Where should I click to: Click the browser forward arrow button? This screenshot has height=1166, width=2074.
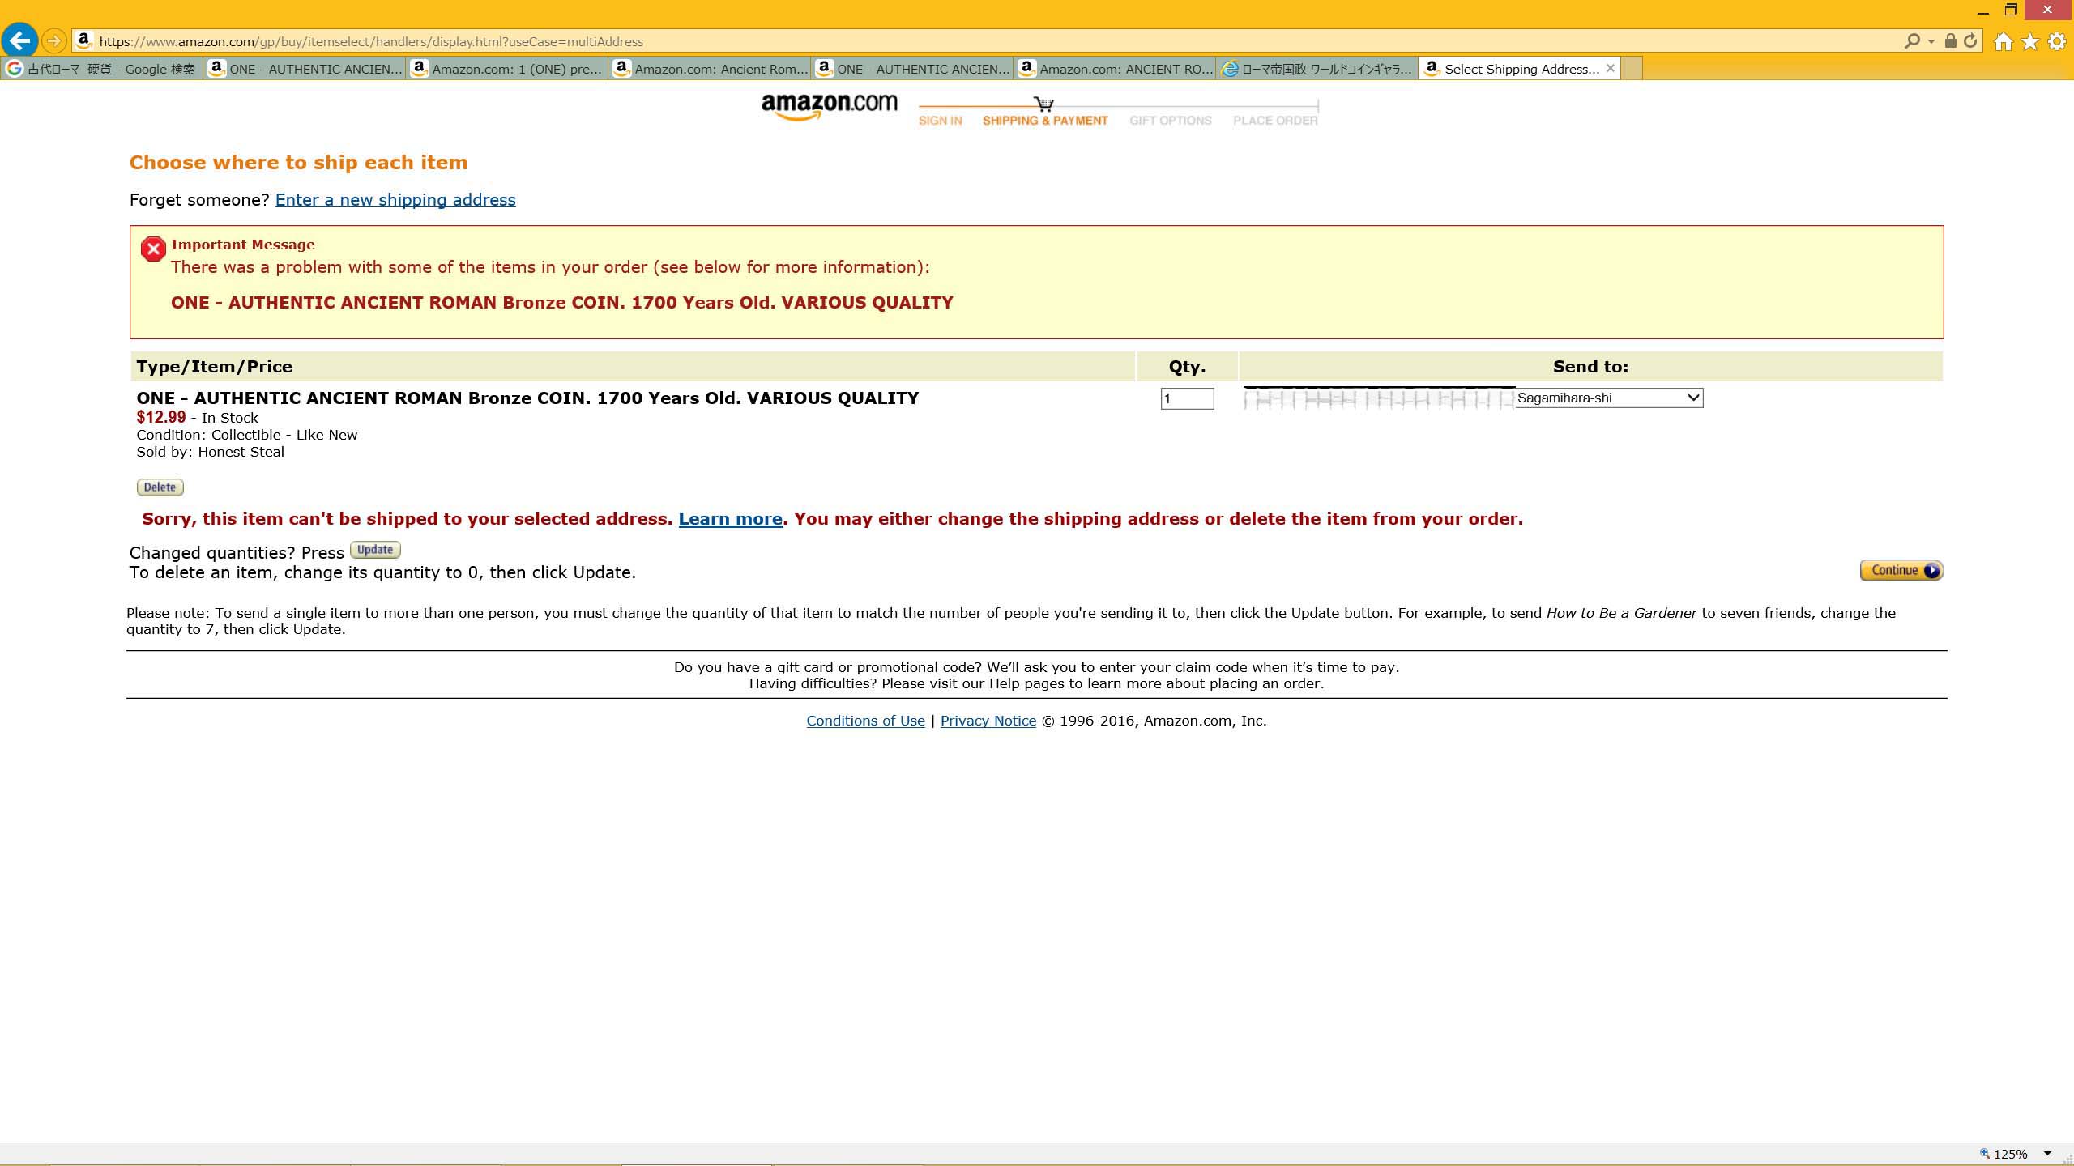click(x=54, y=40)
